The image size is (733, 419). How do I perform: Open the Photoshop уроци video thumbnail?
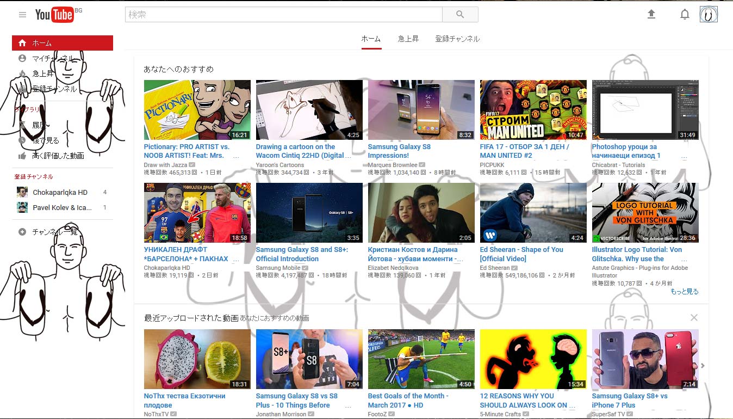(645, 110)
